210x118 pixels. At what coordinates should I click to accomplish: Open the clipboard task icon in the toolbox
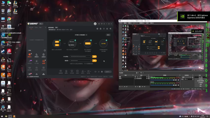[x=43, y=55]
